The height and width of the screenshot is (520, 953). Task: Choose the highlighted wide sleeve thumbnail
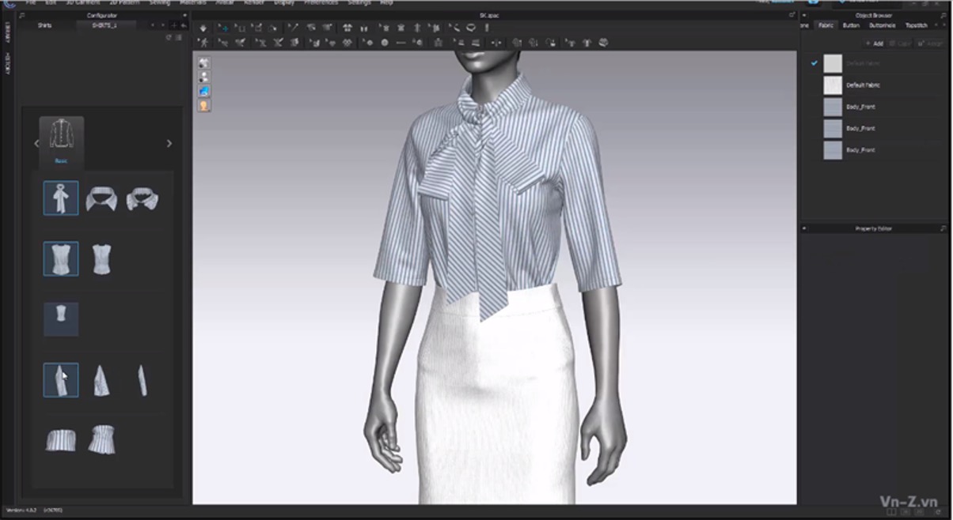(61, 380)
